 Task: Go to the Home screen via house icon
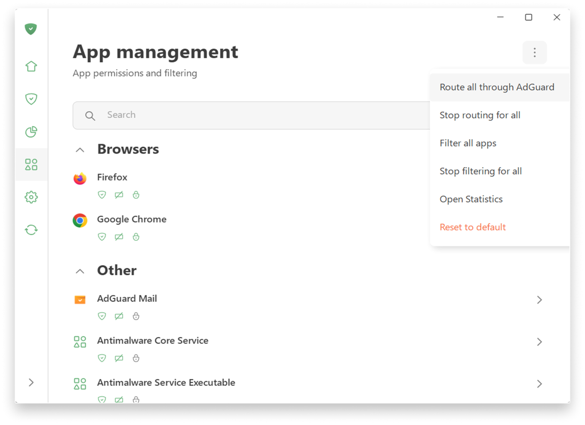point(31,66)
